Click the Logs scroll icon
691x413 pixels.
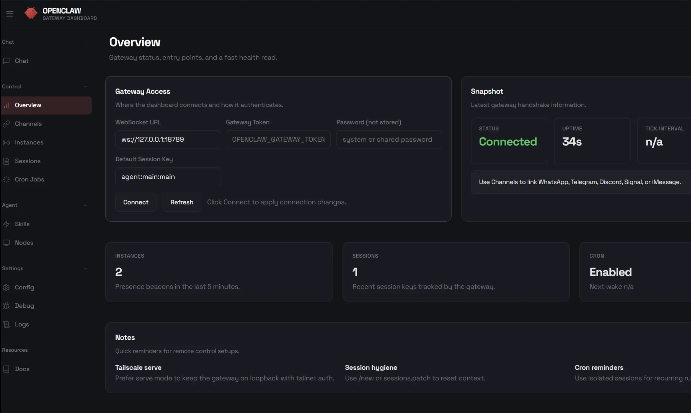6,325
